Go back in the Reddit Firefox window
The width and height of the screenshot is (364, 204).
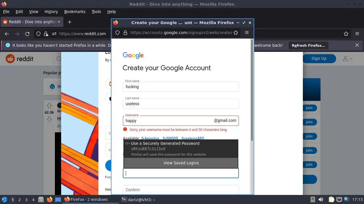tap(7, 34)
